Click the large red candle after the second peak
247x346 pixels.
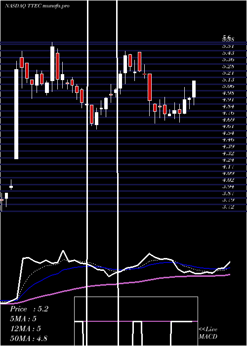click(150, 87)
